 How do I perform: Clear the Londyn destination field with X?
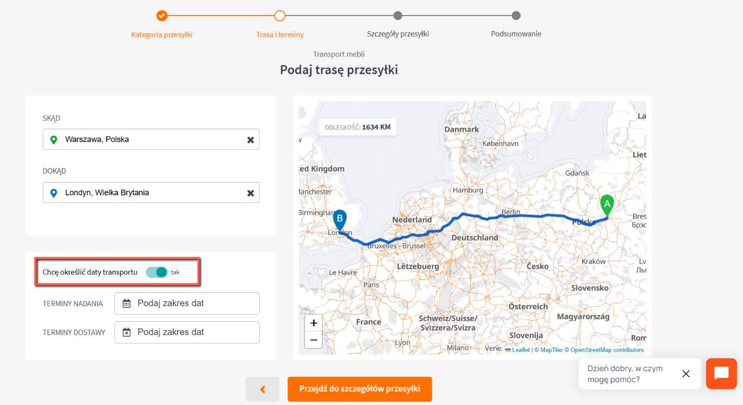[x=251, y=193]
